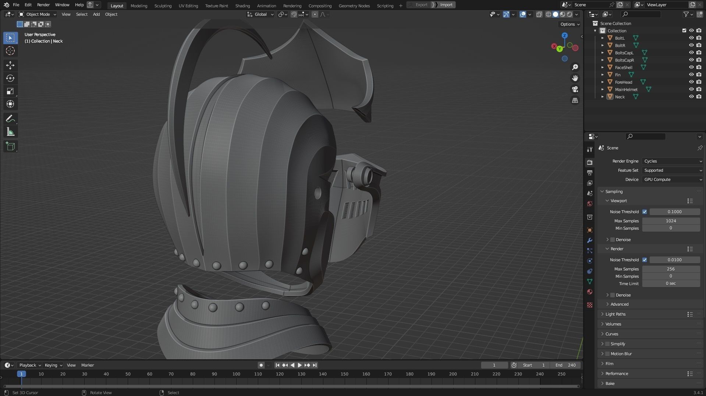This screenshot has width=706, height=396.
Task: Switch to Shading workspace tab
Action: 242,6
